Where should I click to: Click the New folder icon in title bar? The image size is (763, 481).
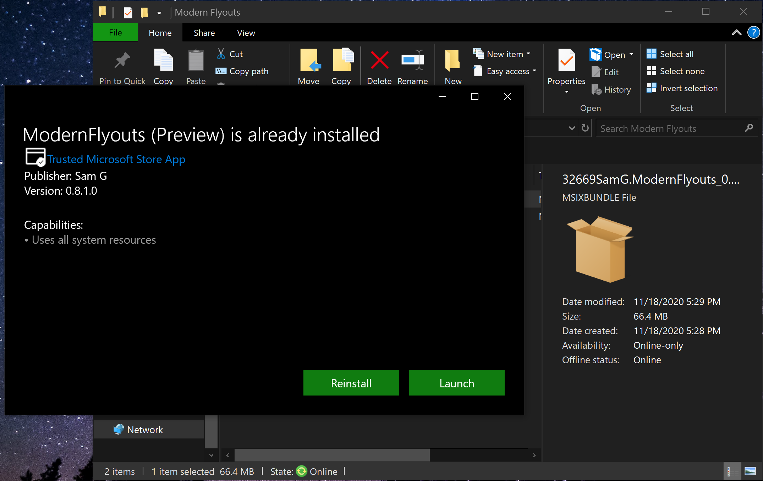click(x=144, y=12)
